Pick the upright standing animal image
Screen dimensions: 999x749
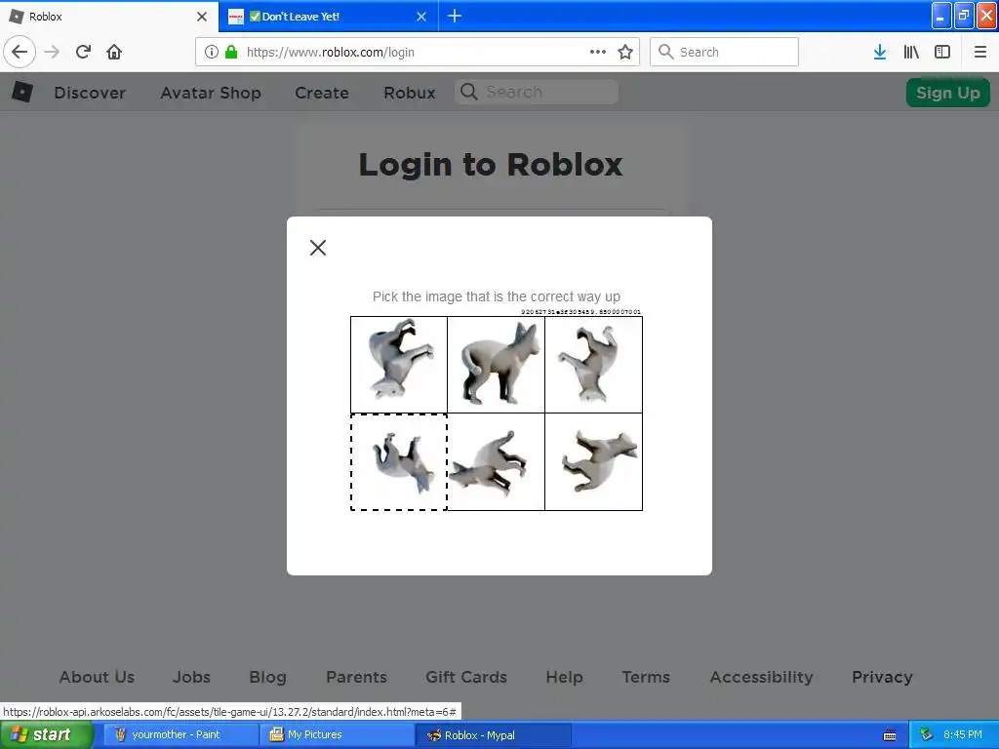click(497, 365)
